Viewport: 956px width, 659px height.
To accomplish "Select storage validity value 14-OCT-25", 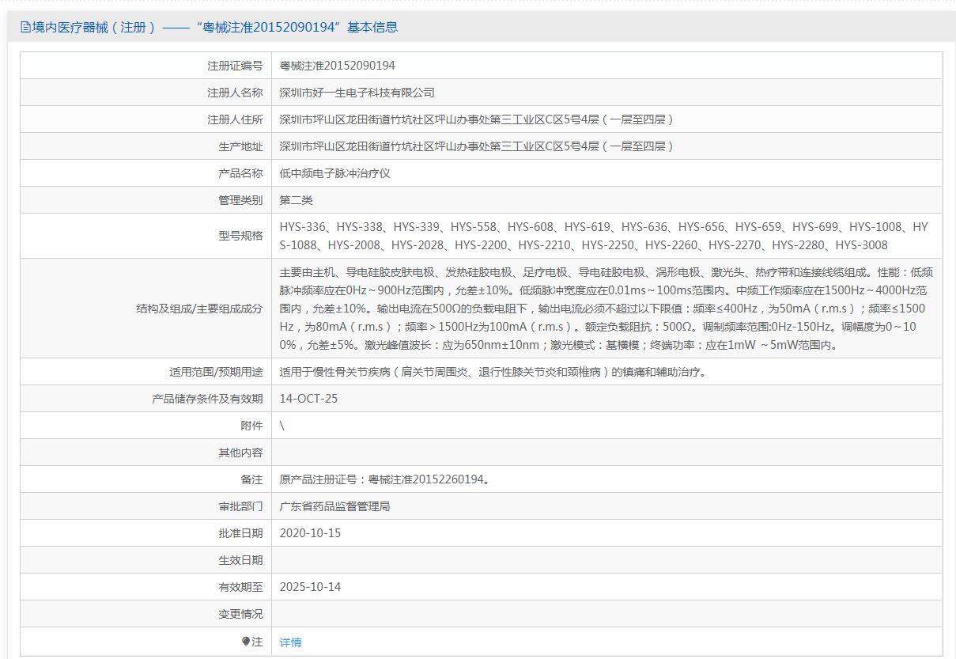I will [x=308, y=399].
